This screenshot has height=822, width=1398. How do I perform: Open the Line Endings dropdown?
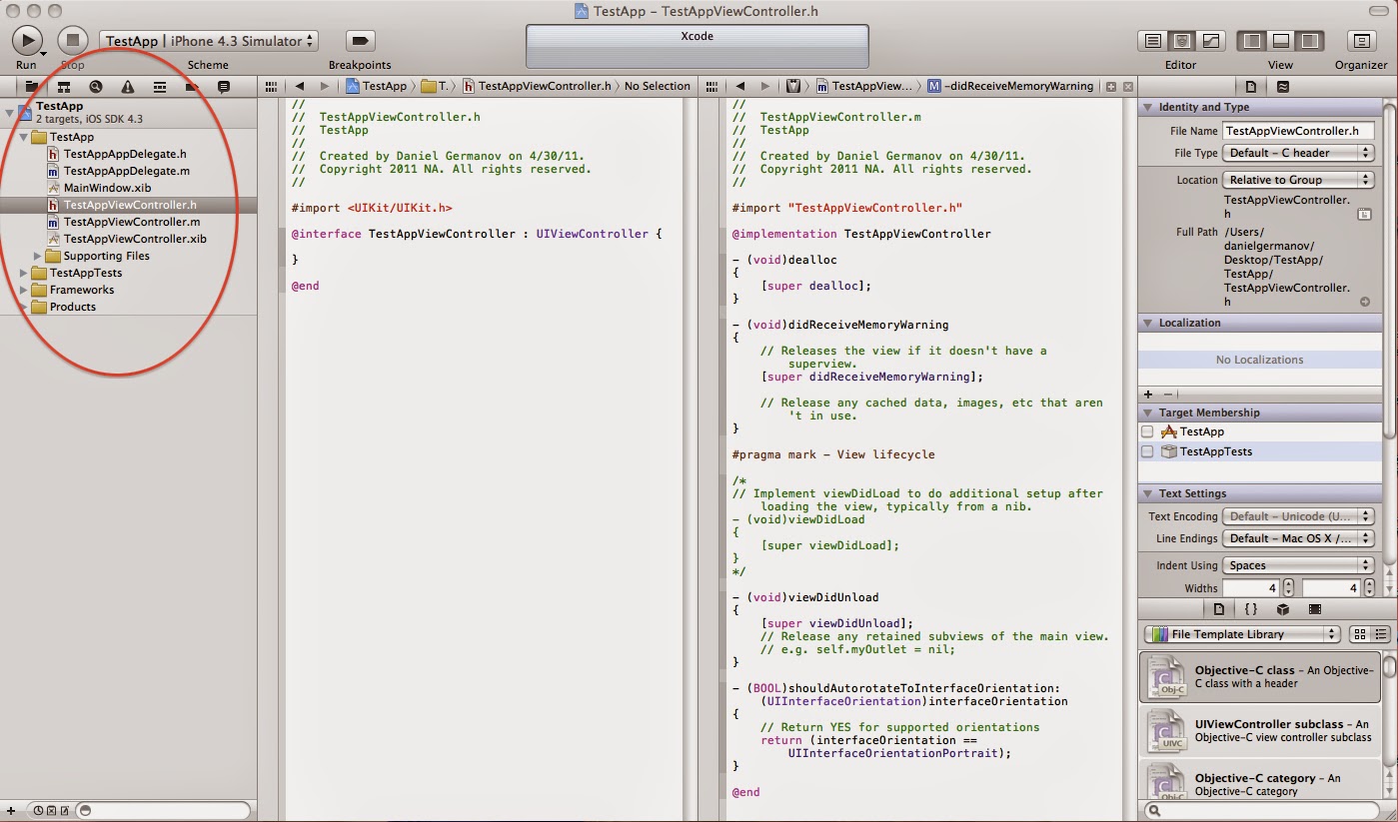1298,538
